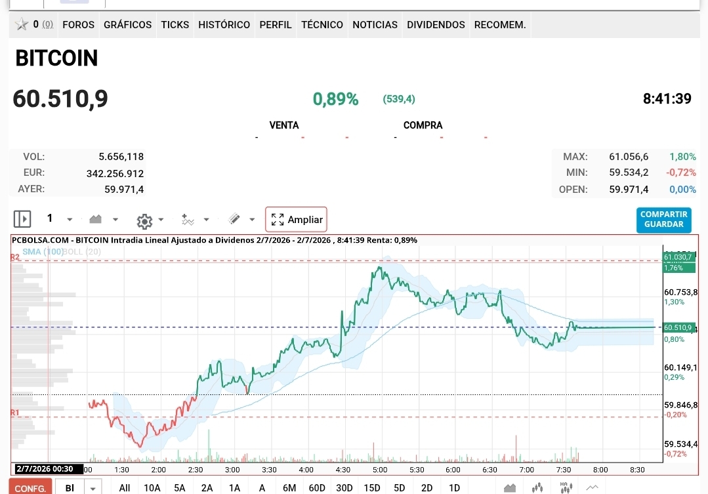The image size is (708, 494).
Task: Open the DIVIDENDOS tab
Action: pos(436,25)
